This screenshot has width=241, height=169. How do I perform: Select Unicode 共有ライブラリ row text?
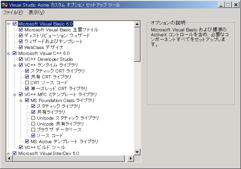tap(60, 124)
